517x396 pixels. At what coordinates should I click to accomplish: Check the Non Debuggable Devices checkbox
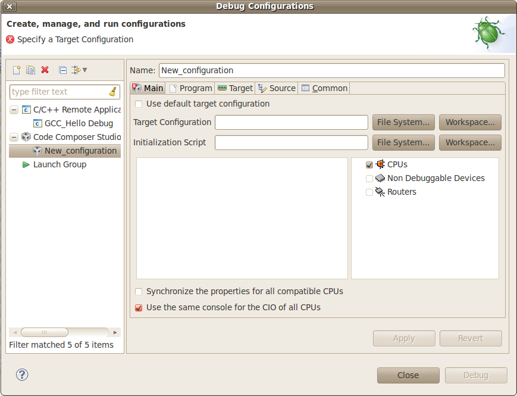point(369,179)
